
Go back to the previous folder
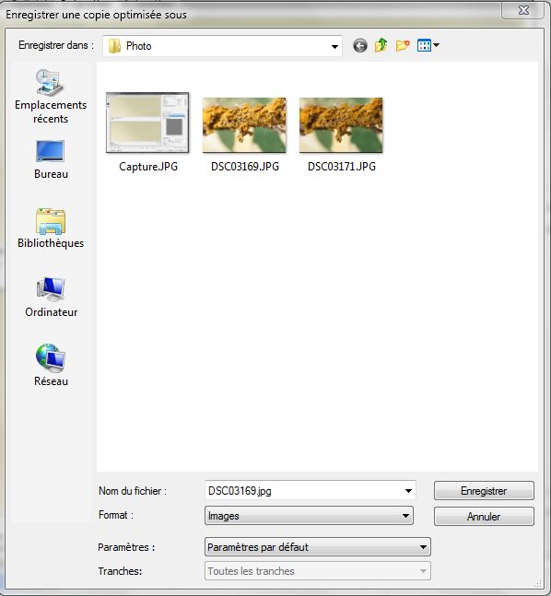pyautogui.click(x=359, y=46)
